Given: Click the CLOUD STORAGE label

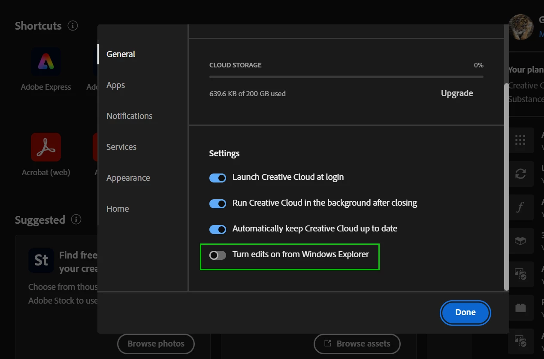Looking at the screenshot, I should (235, 65).
